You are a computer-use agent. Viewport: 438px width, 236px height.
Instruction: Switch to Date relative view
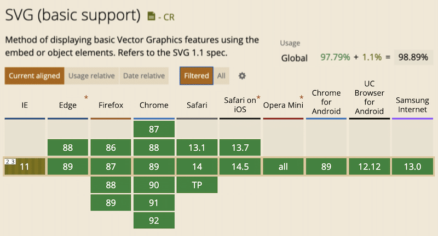tap(143, 76)
